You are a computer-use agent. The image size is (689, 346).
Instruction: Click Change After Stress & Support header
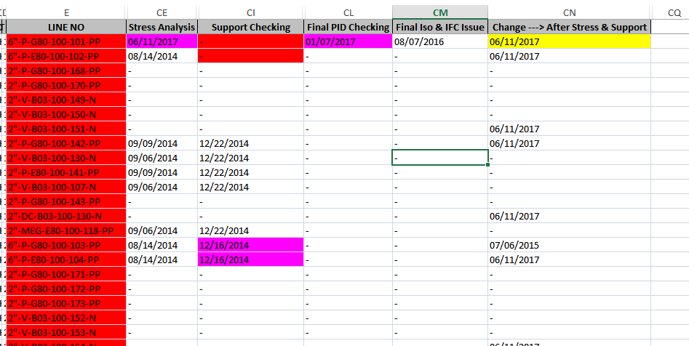(x=570, y=27)
